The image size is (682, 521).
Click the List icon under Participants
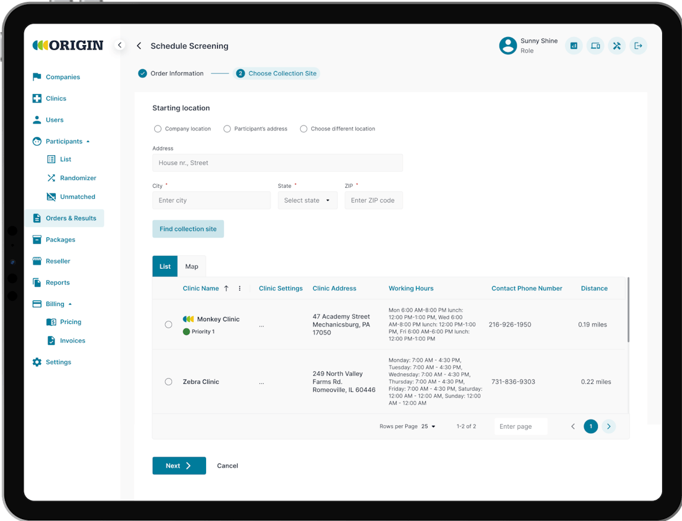pos(51,159)
